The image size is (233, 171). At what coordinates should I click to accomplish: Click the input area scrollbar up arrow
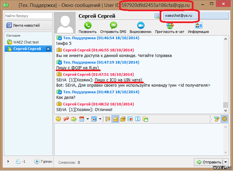[225, 127]
